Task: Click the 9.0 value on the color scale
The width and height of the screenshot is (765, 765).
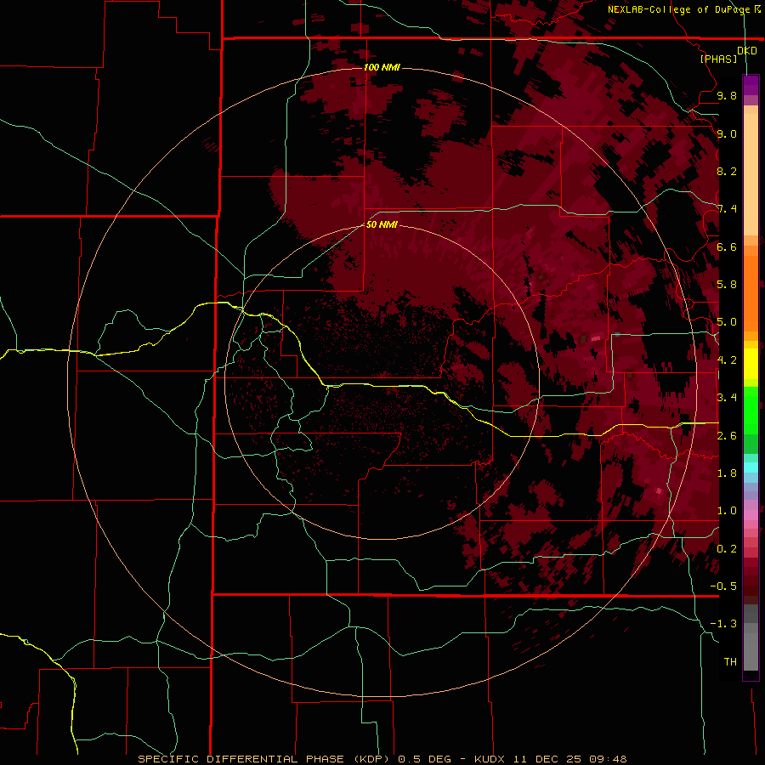Action: pyautogui.click(x=727, y=133)
